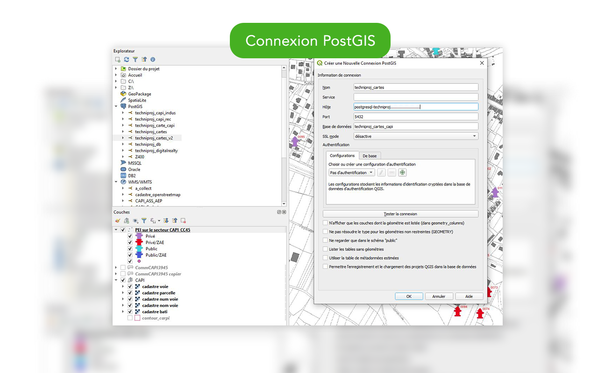Image resolution: width=598 pixels, height=373 pixels.
Task: Close the Couches panel
Action: pos(284,212)
